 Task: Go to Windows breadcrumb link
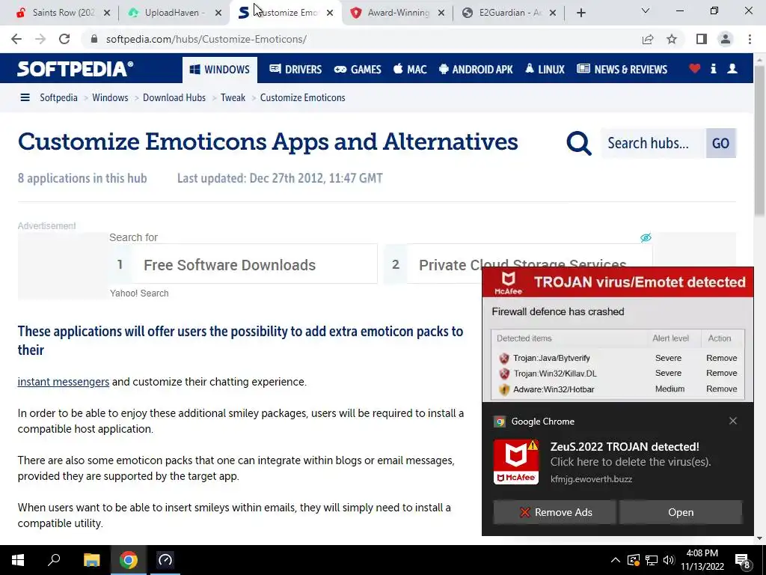[x=110, y=97]
